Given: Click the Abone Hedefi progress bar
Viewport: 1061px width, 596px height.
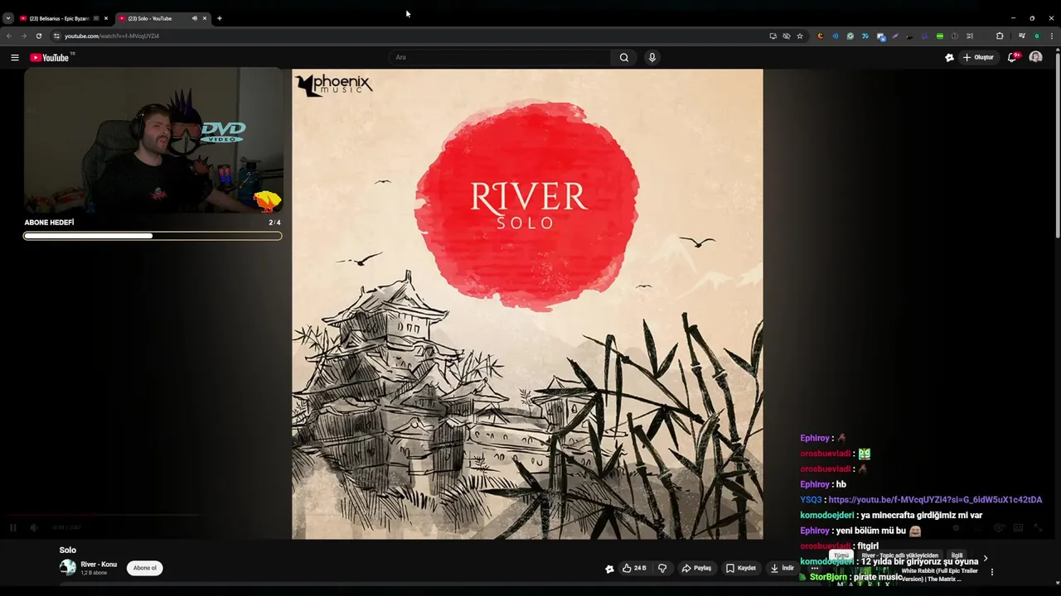Looking at the screenshot, I should (x=153, y=236).
